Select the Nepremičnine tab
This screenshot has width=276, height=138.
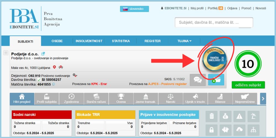click(x=245, y=99)
